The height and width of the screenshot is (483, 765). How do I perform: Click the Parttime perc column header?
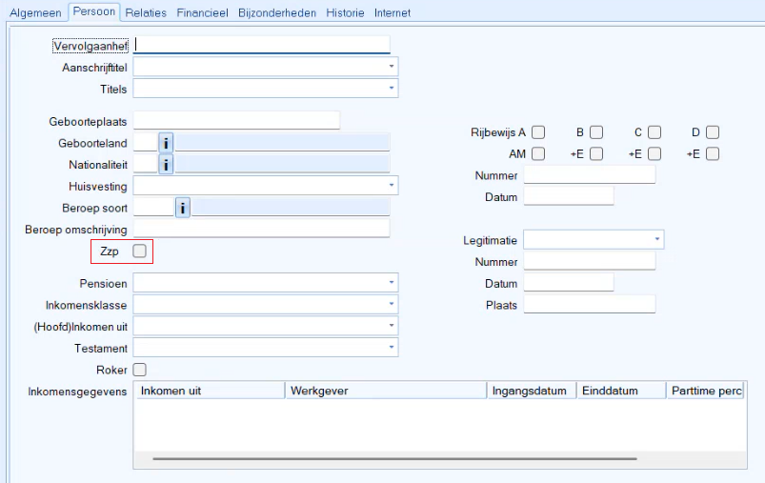pyautogui.click(x=706, y=391)
